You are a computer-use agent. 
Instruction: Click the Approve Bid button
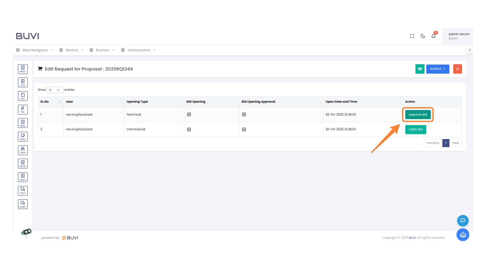pyautogui.click(x=418, y=115)
